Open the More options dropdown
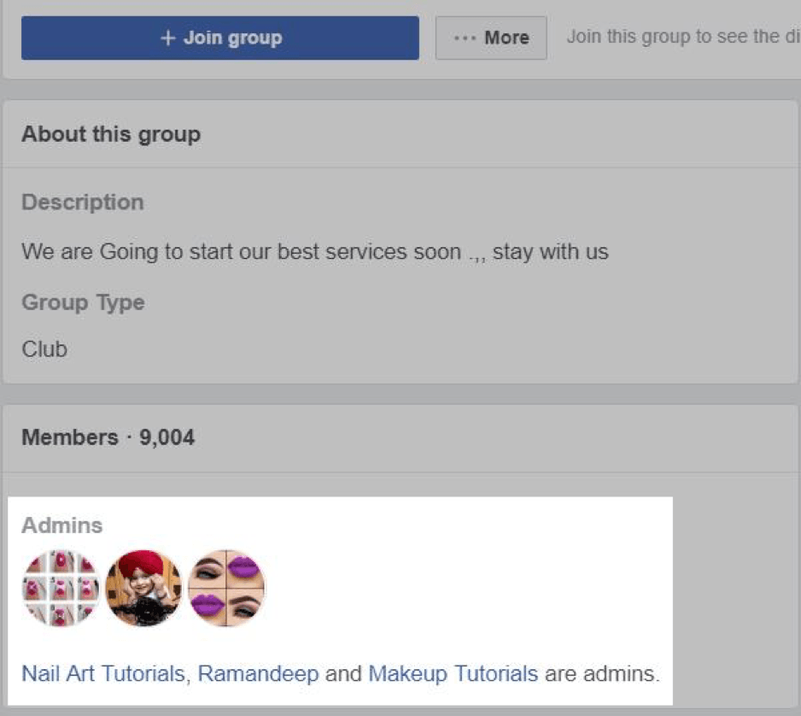The width and height of the screenshot is (801, 716). tap(491, 38)
